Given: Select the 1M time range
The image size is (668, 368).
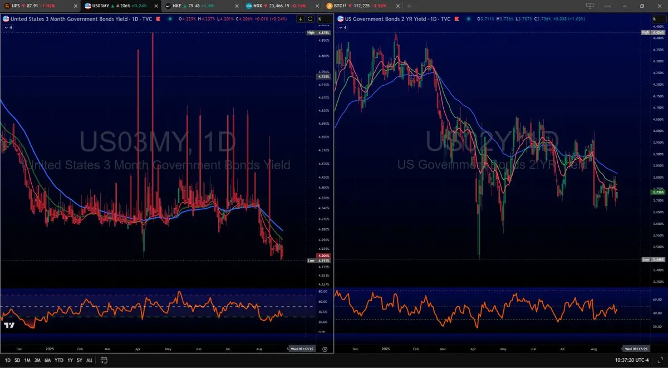Looking at the screenshot, I should coord(28,360).
